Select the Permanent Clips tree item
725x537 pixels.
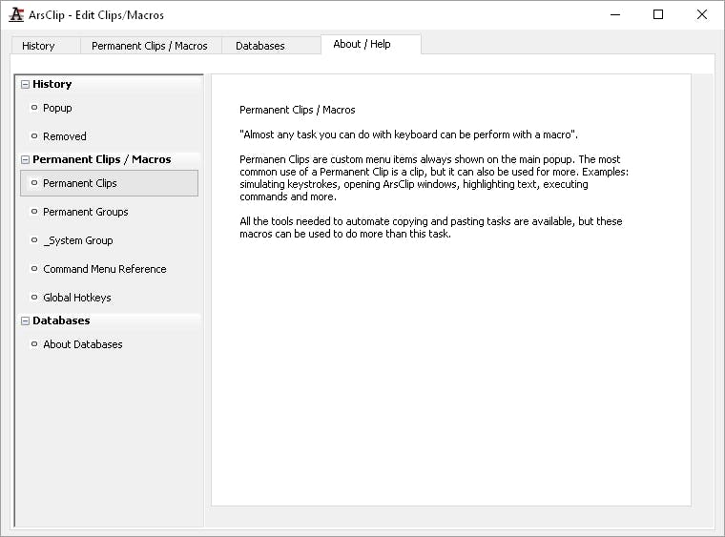point(109,183)
